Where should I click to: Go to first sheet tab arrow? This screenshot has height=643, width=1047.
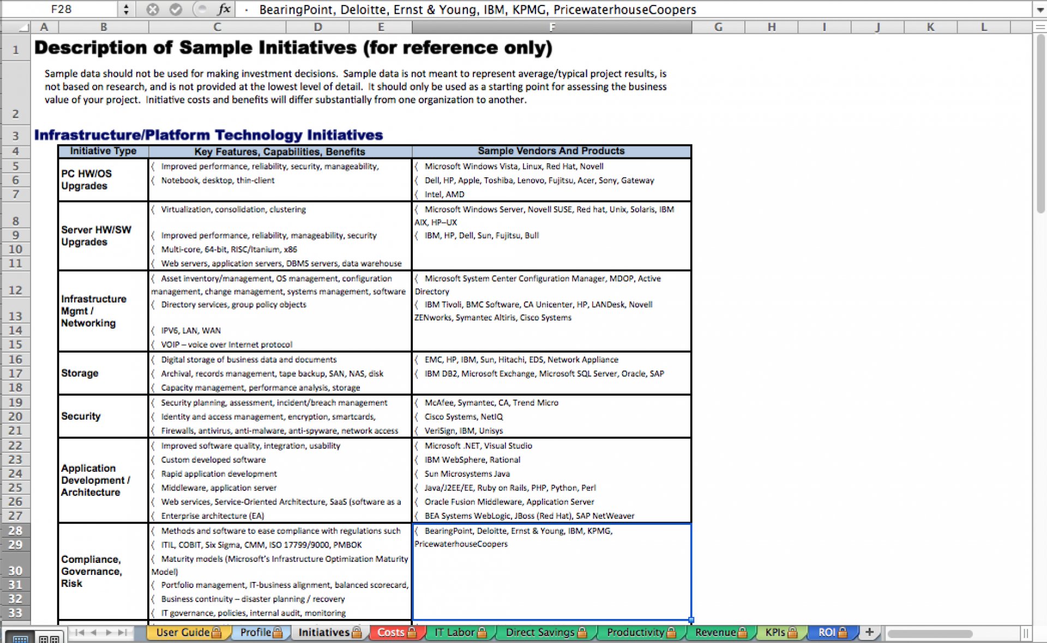tap(80, 632)
